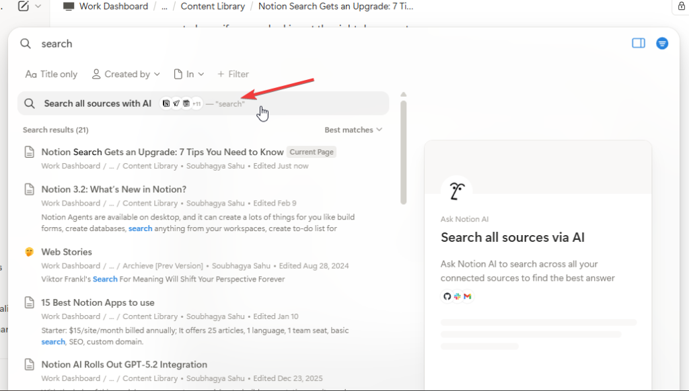689x391 pixels.
Task: Toggle the preview side panel icon
Action: pyautogui.click(x=639, y=43)
